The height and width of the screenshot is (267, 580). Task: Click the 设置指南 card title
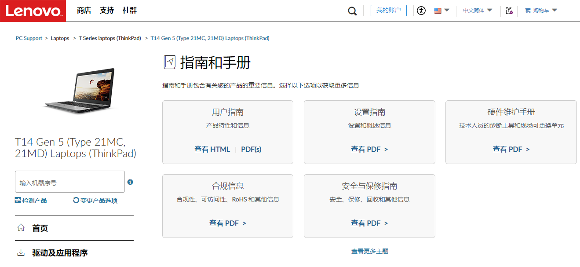pyautogui.click(x=370, y=112)
